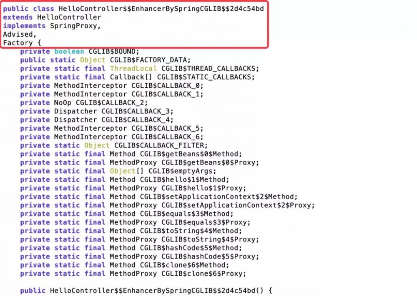Click the CGLIB$hashCode$5$Proxy line

point(140,256)
